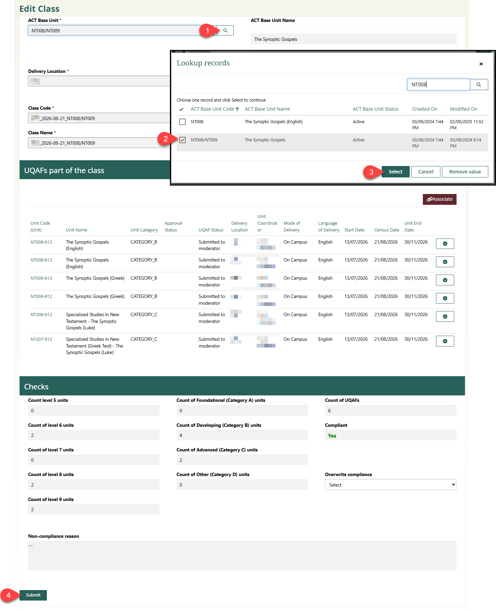Tick the checkbox for NT008 record

[182, 122]
